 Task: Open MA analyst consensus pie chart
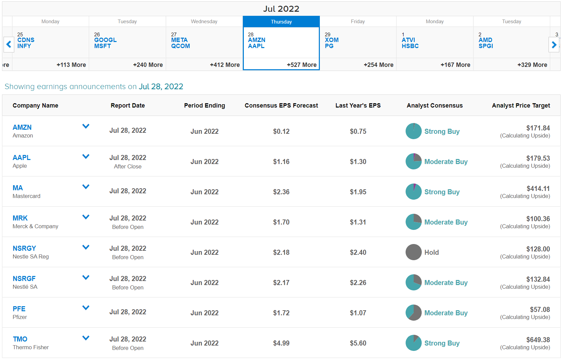pyautogui.click(x=413, y=192)
